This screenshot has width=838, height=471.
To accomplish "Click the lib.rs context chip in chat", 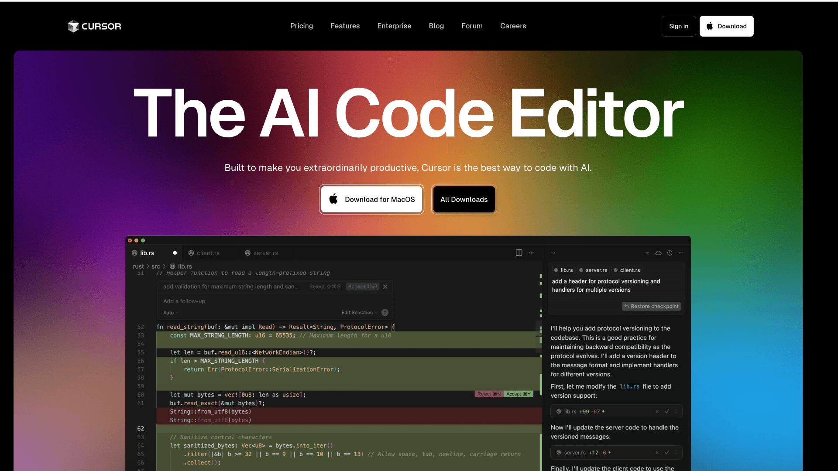I will 563,270.
